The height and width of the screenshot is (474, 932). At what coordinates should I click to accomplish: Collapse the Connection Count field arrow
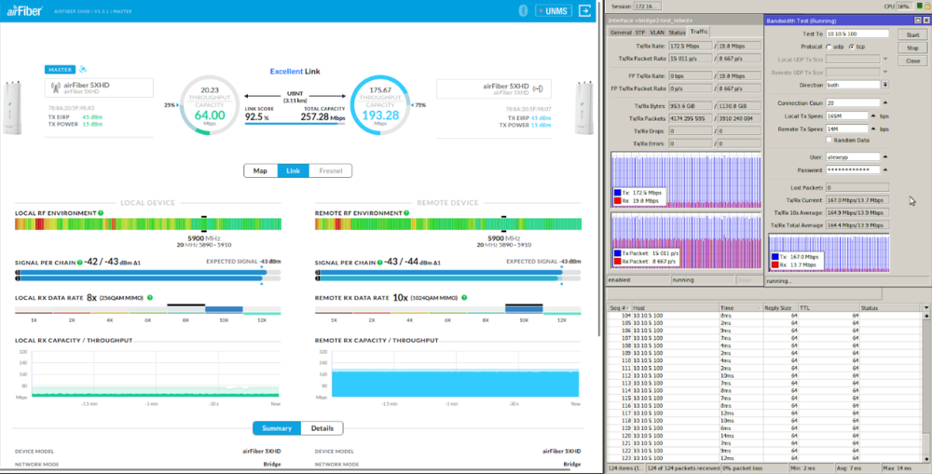(x=884, y=102)
